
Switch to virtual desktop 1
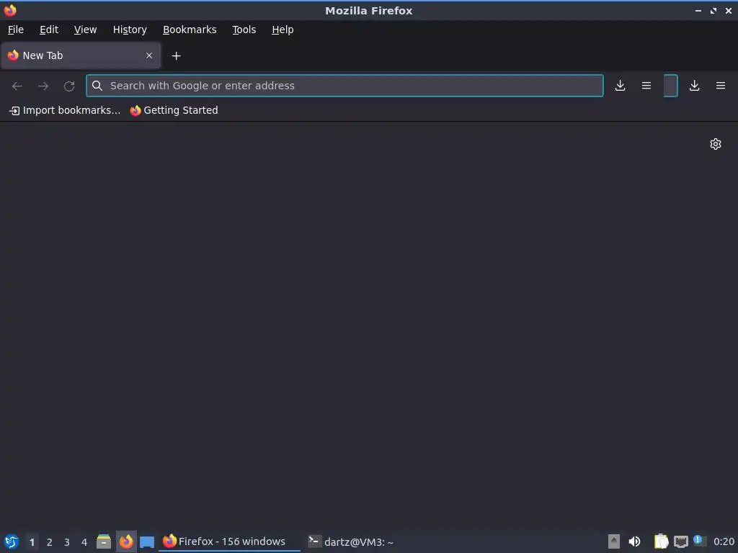[x=32, y=542]
